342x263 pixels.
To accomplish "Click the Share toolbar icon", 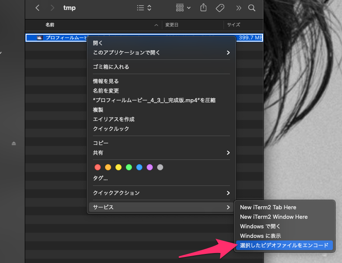I will click(203, 8).
